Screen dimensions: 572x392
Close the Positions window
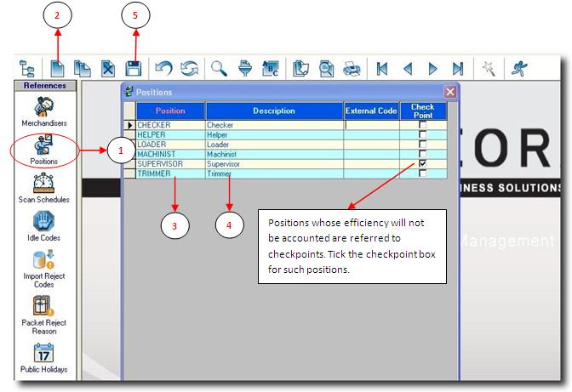click(449, 91)
